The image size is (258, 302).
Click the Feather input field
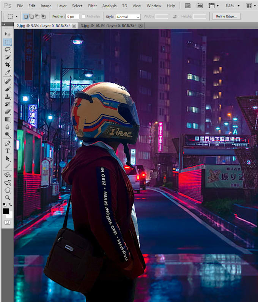[72, 17]
